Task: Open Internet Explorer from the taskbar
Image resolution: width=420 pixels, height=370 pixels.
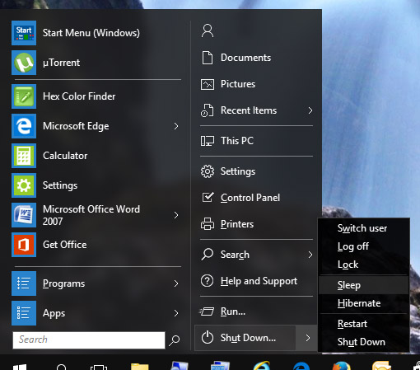Action: click(261, 366)
